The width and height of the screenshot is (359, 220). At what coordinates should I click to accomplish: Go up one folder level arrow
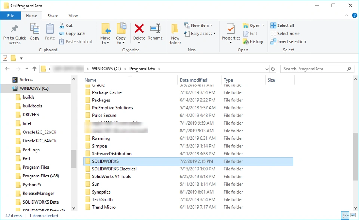(34, 69)
